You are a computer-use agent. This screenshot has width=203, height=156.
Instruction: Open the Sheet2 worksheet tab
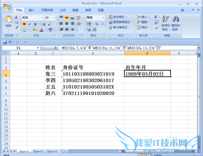click(x=38, y=151)
